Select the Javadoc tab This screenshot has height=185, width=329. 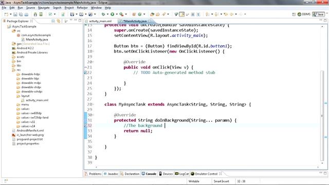111,174
